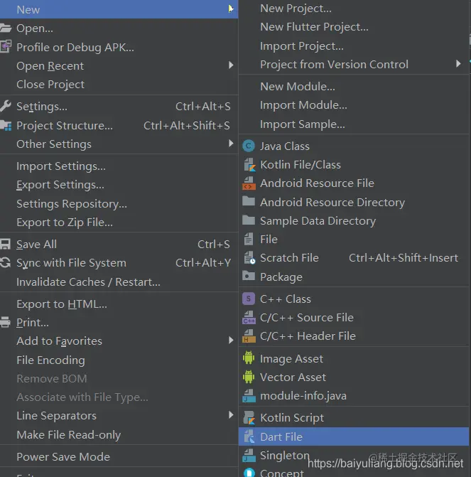Click the Java Class circle icon

[x=249, y=146]
